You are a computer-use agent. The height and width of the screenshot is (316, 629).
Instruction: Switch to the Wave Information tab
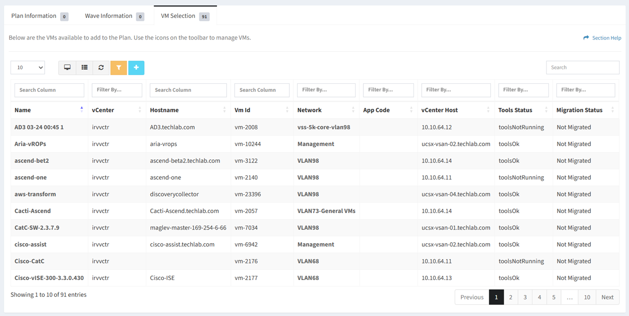(x=109, y=16)
